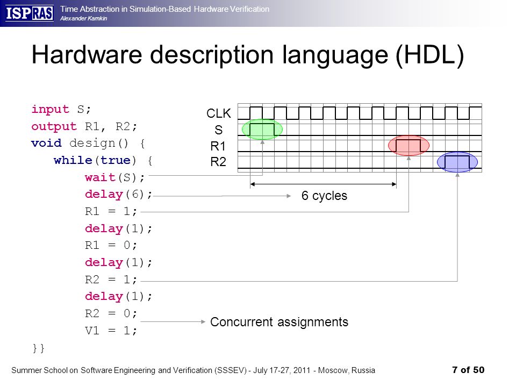
Task: Click the code line 'V1 = 1;'
Action: 111,331
